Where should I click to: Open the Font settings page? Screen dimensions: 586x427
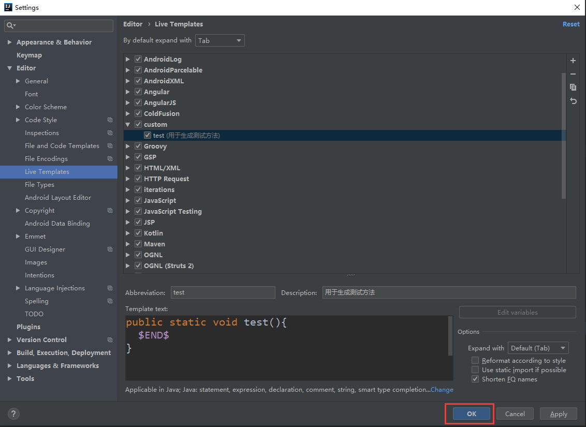(x=32, y=94)
